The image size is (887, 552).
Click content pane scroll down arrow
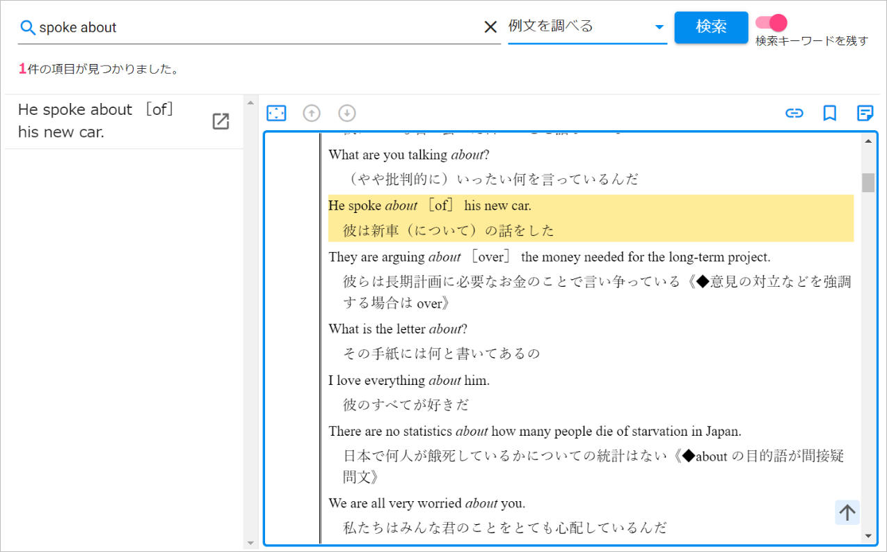pyautogui.click(x=868, y=535)
